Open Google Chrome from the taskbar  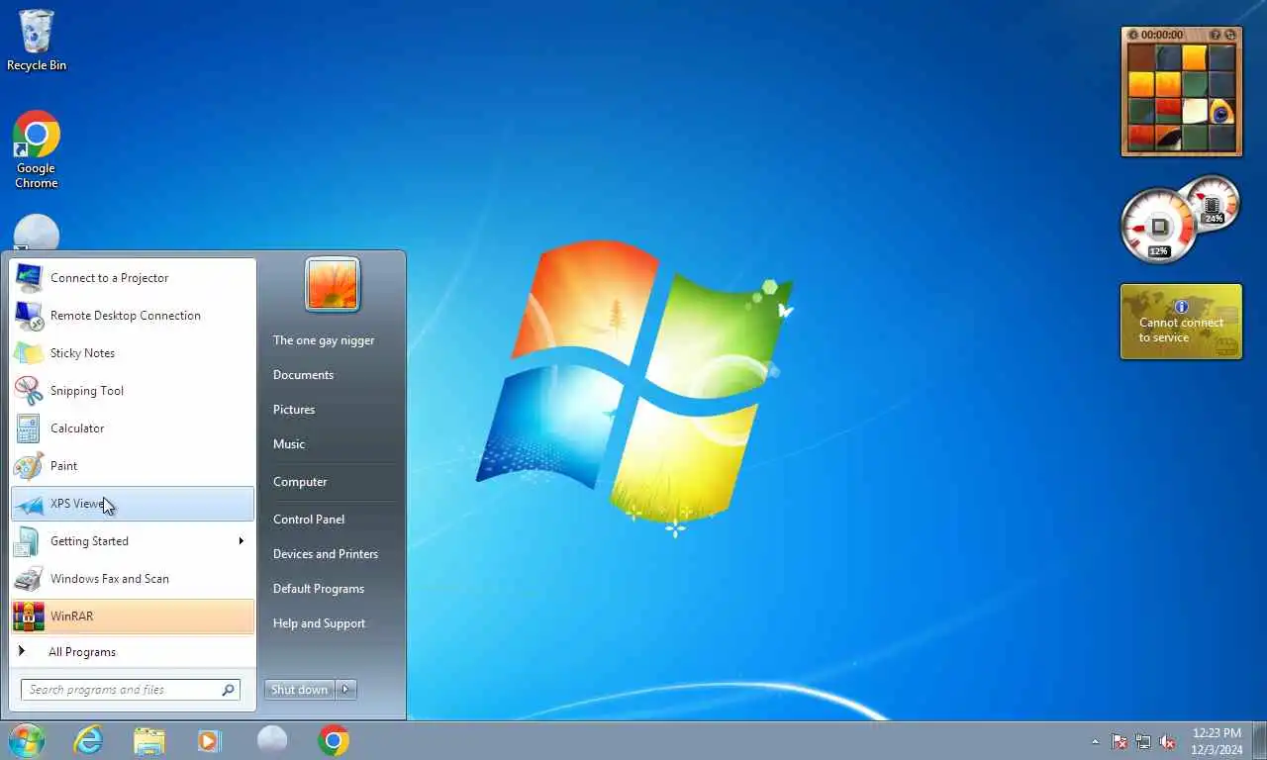[334, 740]
